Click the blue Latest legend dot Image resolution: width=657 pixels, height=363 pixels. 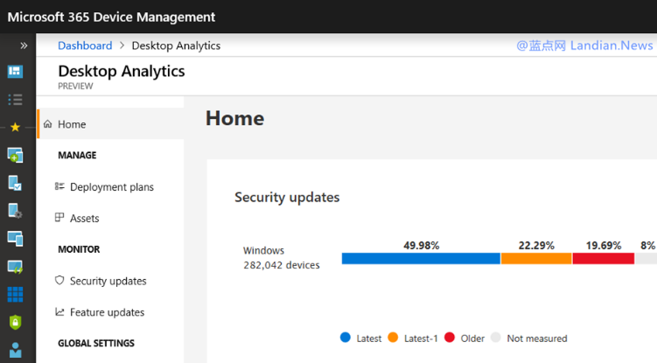(x=346, y=338)
